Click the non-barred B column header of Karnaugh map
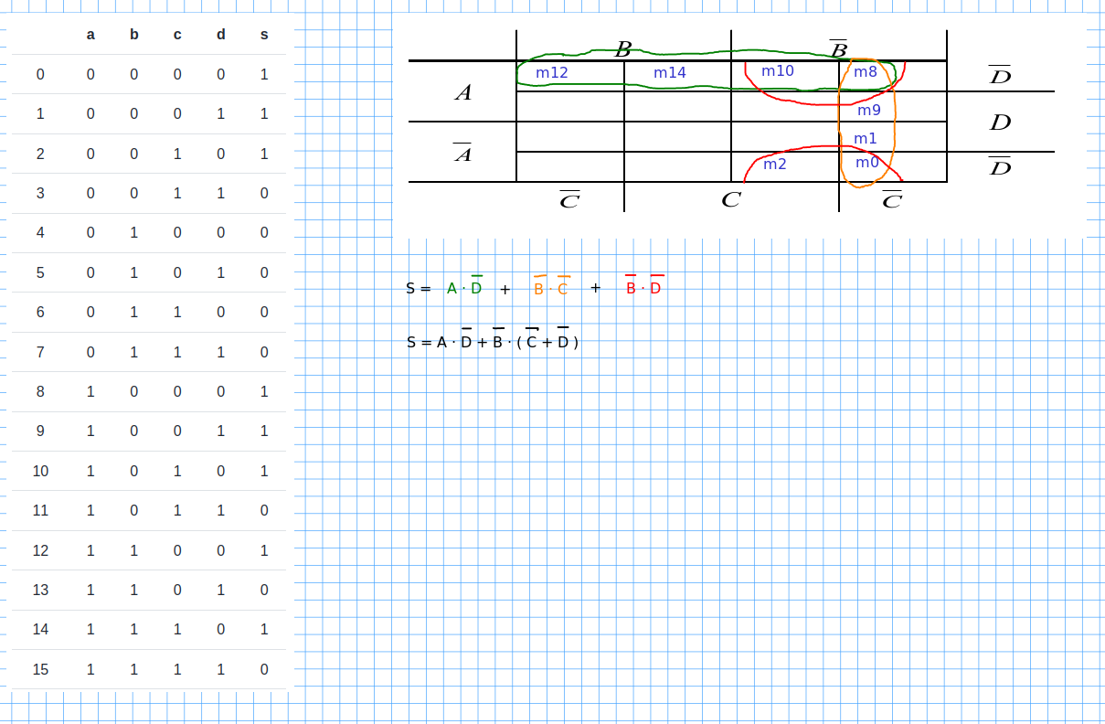Screen dimensions: 1105x724 coord(623,49)
